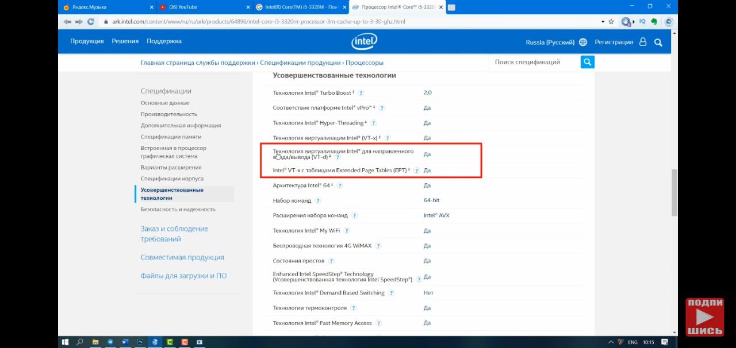Jump to Спецификации памяти section
736x348 pixels.
[x=171, y=137]
